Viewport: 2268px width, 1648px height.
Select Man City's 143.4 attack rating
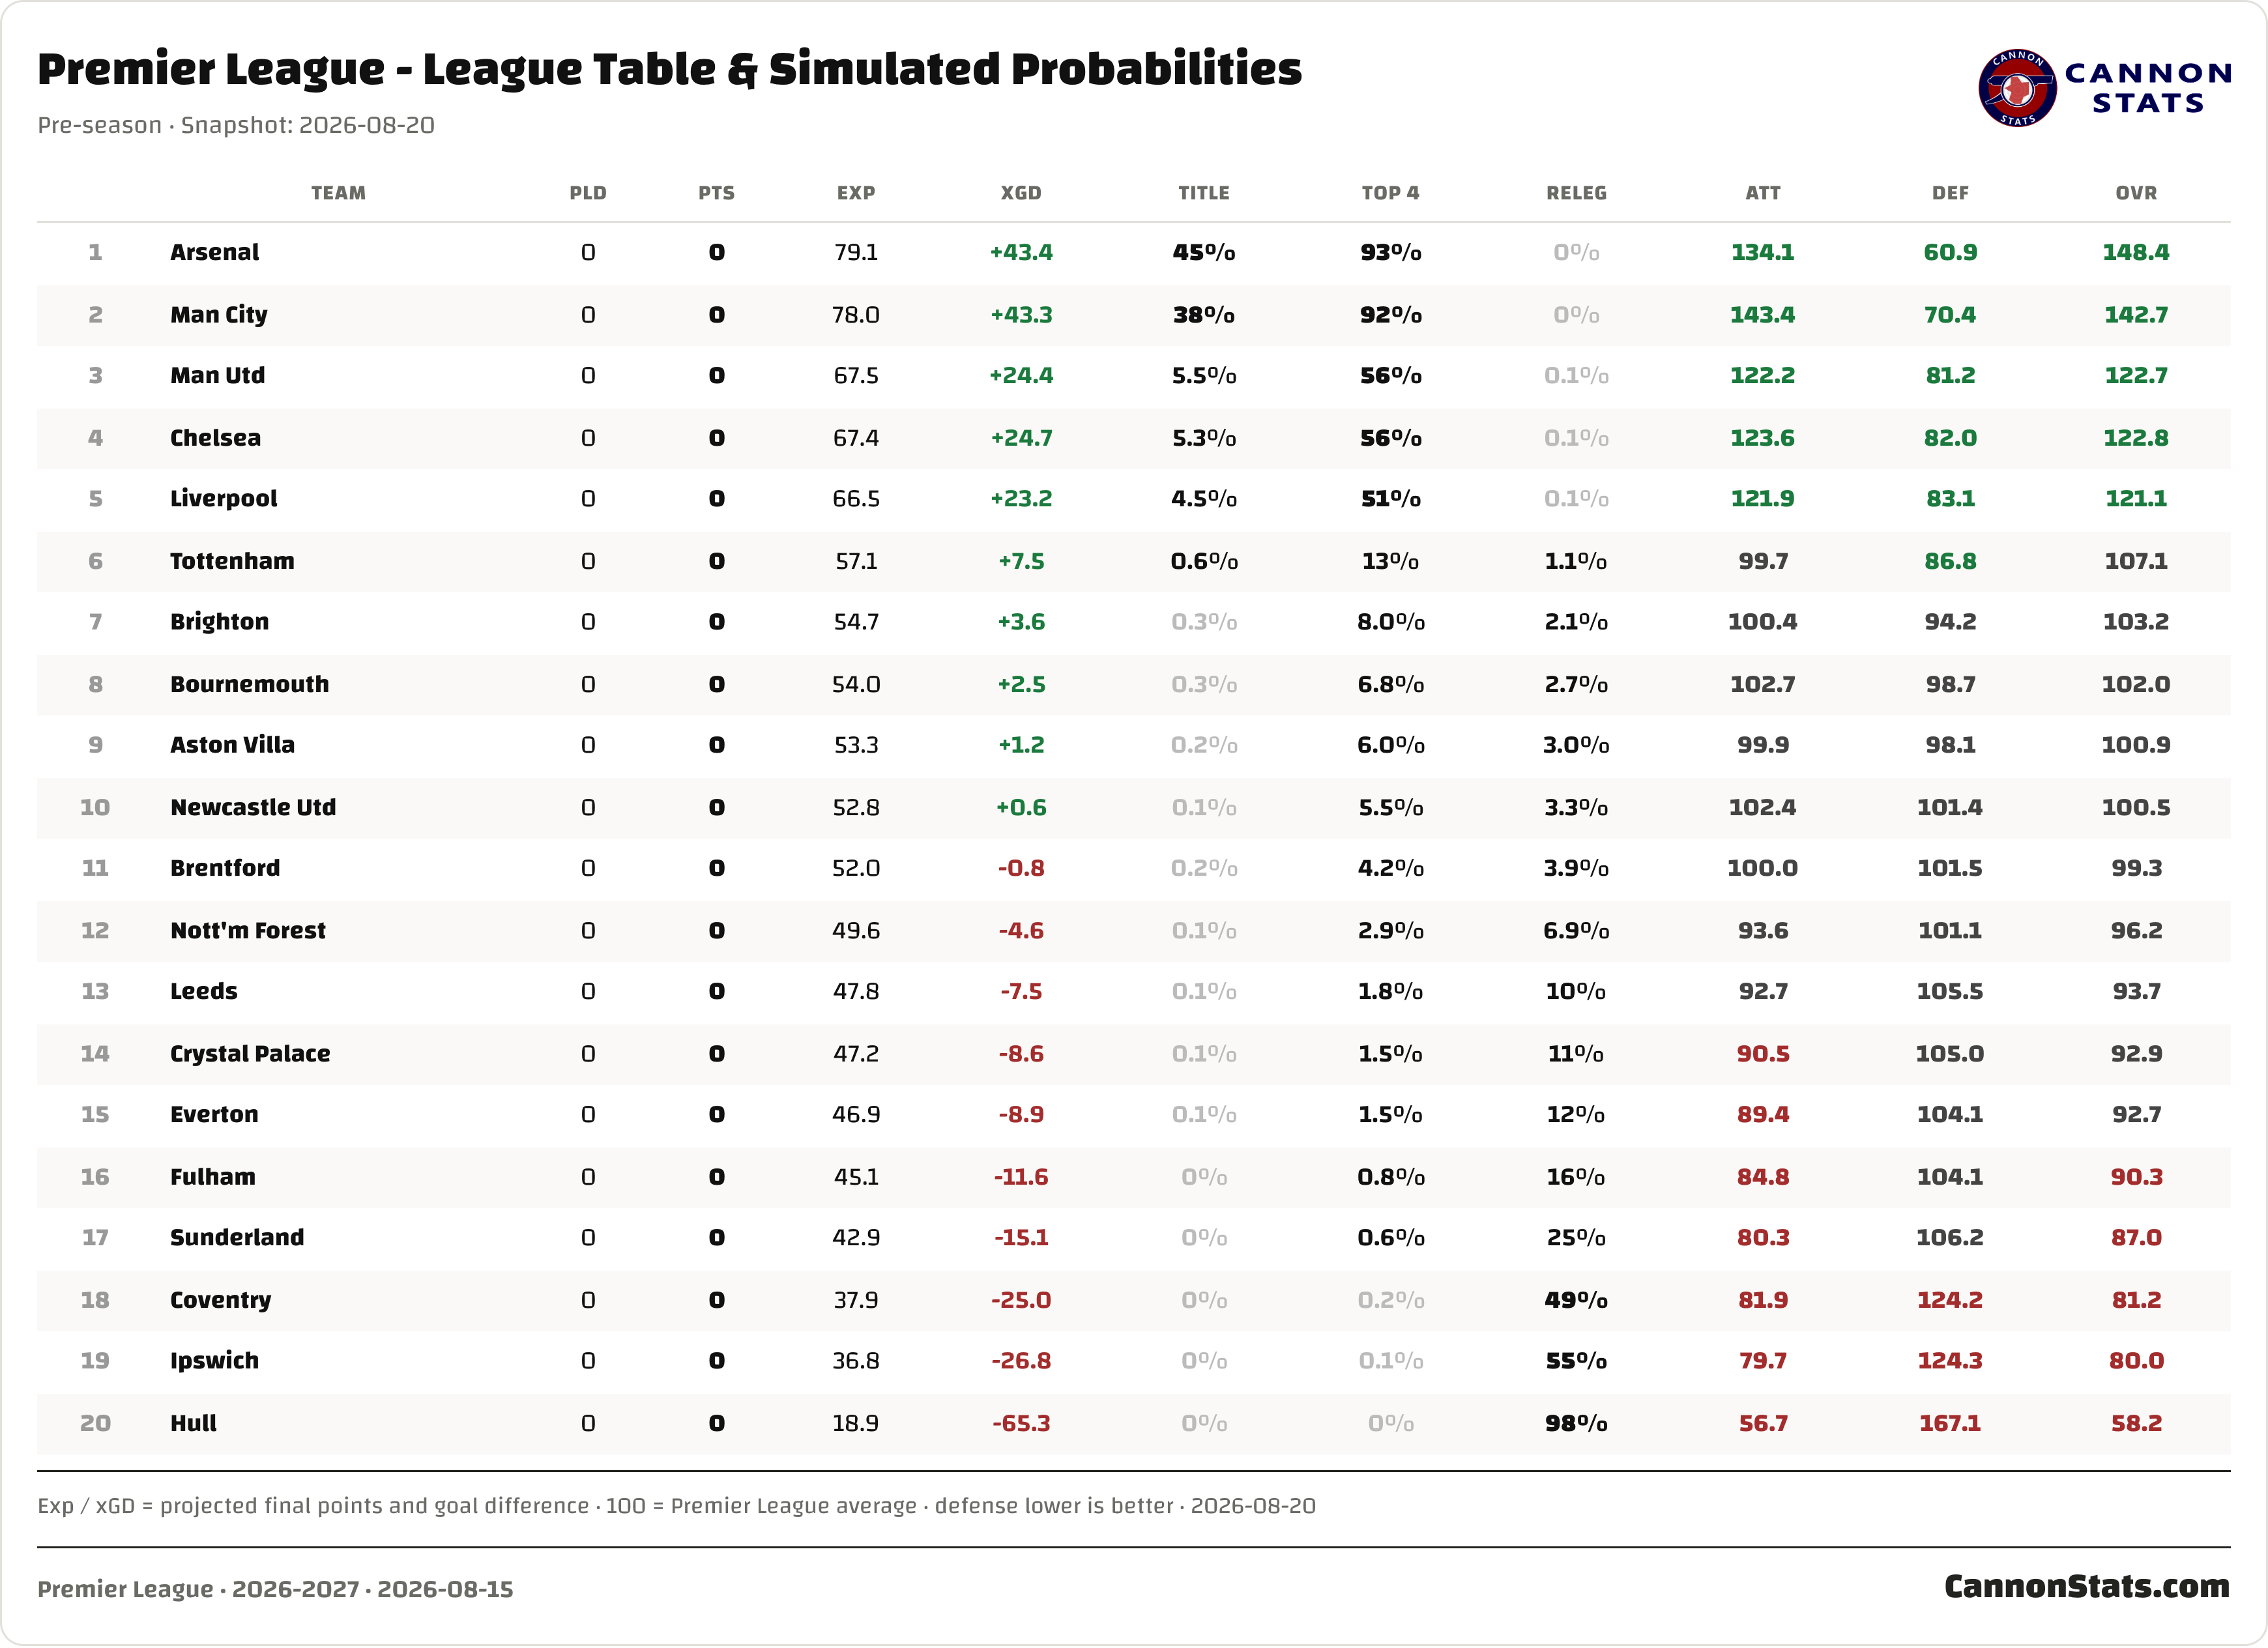tap(1762, 315)
